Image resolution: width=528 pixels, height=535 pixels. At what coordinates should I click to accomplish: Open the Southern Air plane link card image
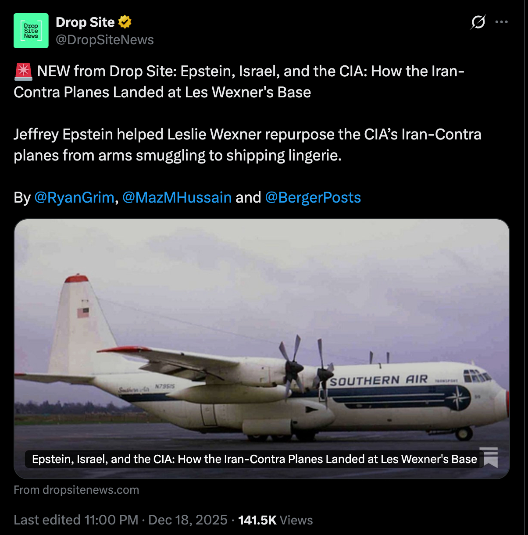pyautogui.click(x=262, y=349)
